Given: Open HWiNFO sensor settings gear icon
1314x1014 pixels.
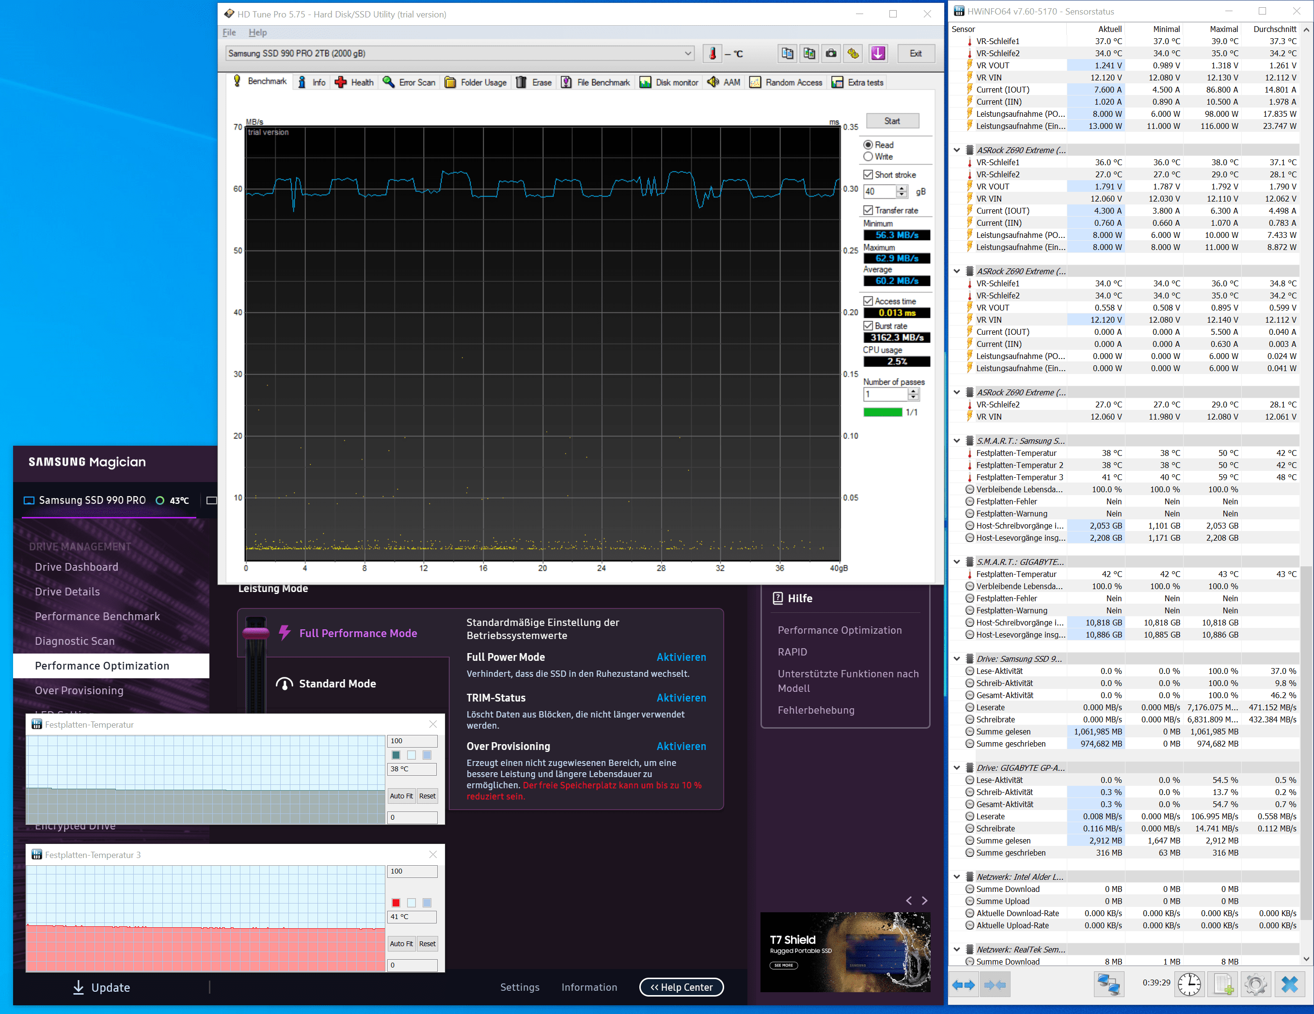Looking at the screenshot, I should pos(1256,984).
